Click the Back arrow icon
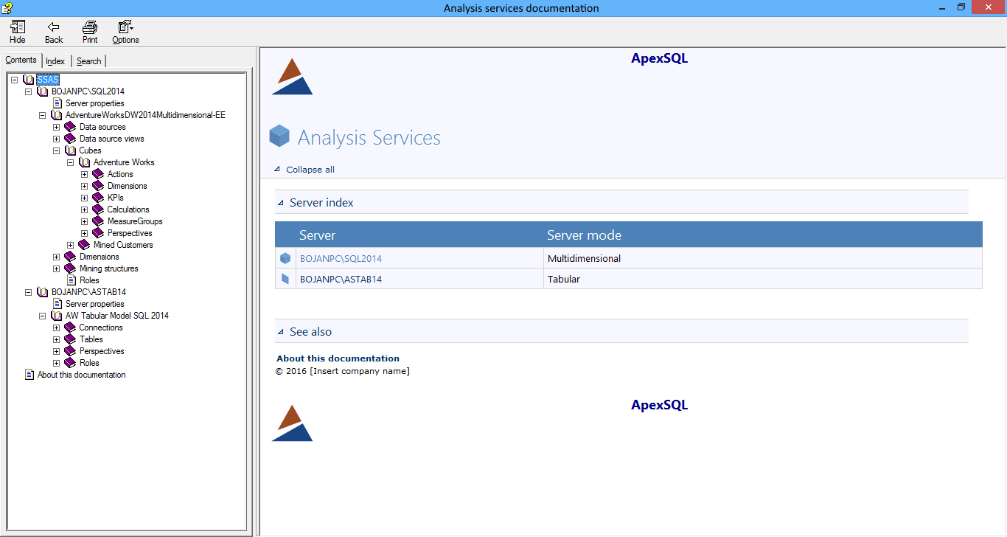This screenshot has width=1007, height=537. (x=54, y=27)
